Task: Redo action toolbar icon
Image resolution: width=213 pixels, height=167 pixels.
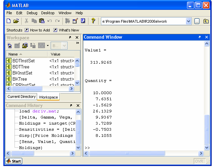Action: pos(57,21)
